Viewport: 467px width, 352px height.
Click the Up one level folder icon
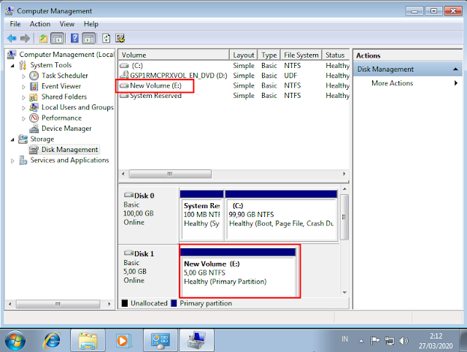(43, 39)
